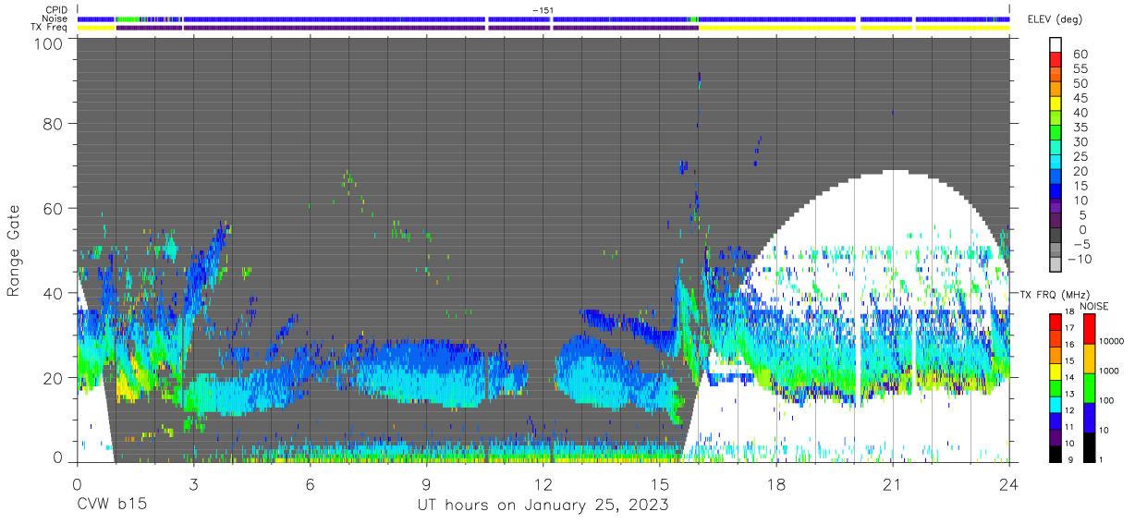Select the blue segment of the NOISE colorbar
The image size is (1135, 524).
coord(1089,416)
